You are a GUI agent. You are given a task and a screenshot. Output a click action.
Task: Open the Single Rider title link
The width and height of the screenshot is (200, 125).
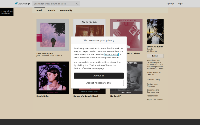tap(43, 96)
